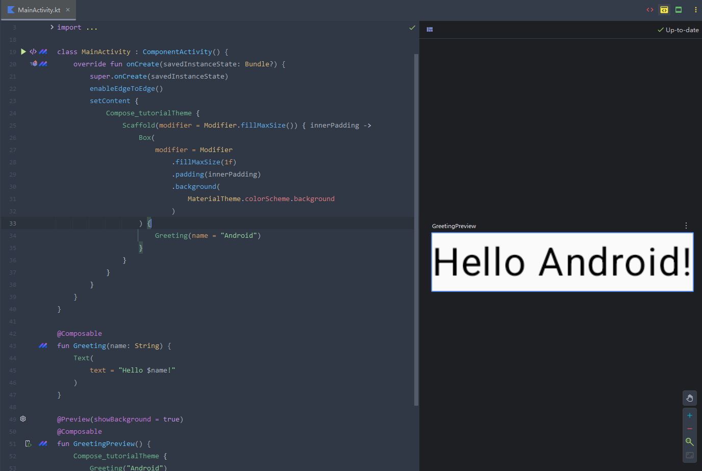Click the related XML file icon on line 19
The image size is (702, 471).
click(33, 52)
